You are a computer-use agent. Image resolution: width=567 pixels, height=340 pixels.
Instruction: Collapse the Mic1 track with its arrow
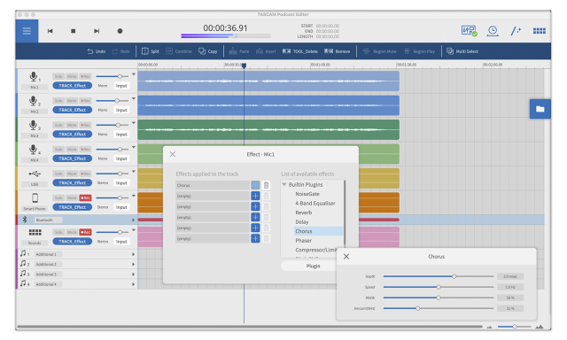pyautogui.click(x=134, y=74)
